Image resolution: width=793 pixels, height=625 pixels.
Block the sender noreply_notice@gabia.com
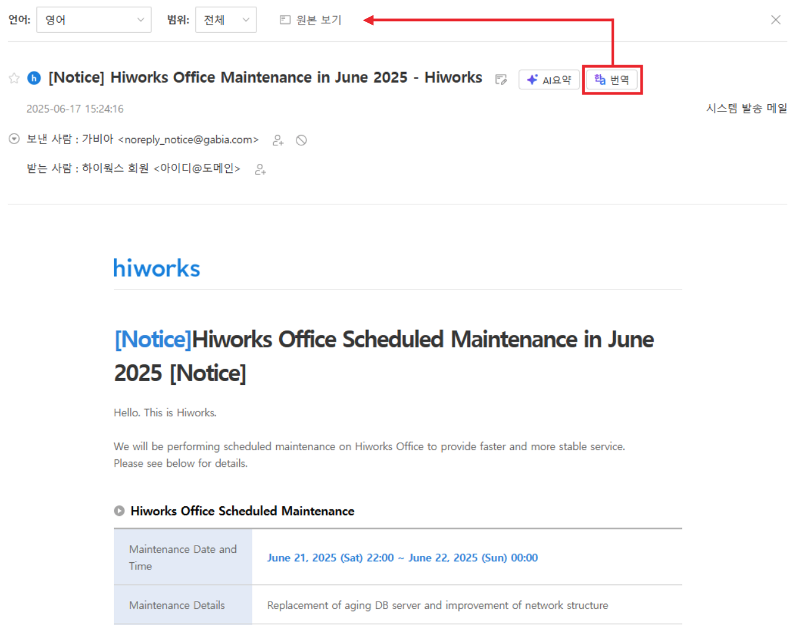coord(301,140)
